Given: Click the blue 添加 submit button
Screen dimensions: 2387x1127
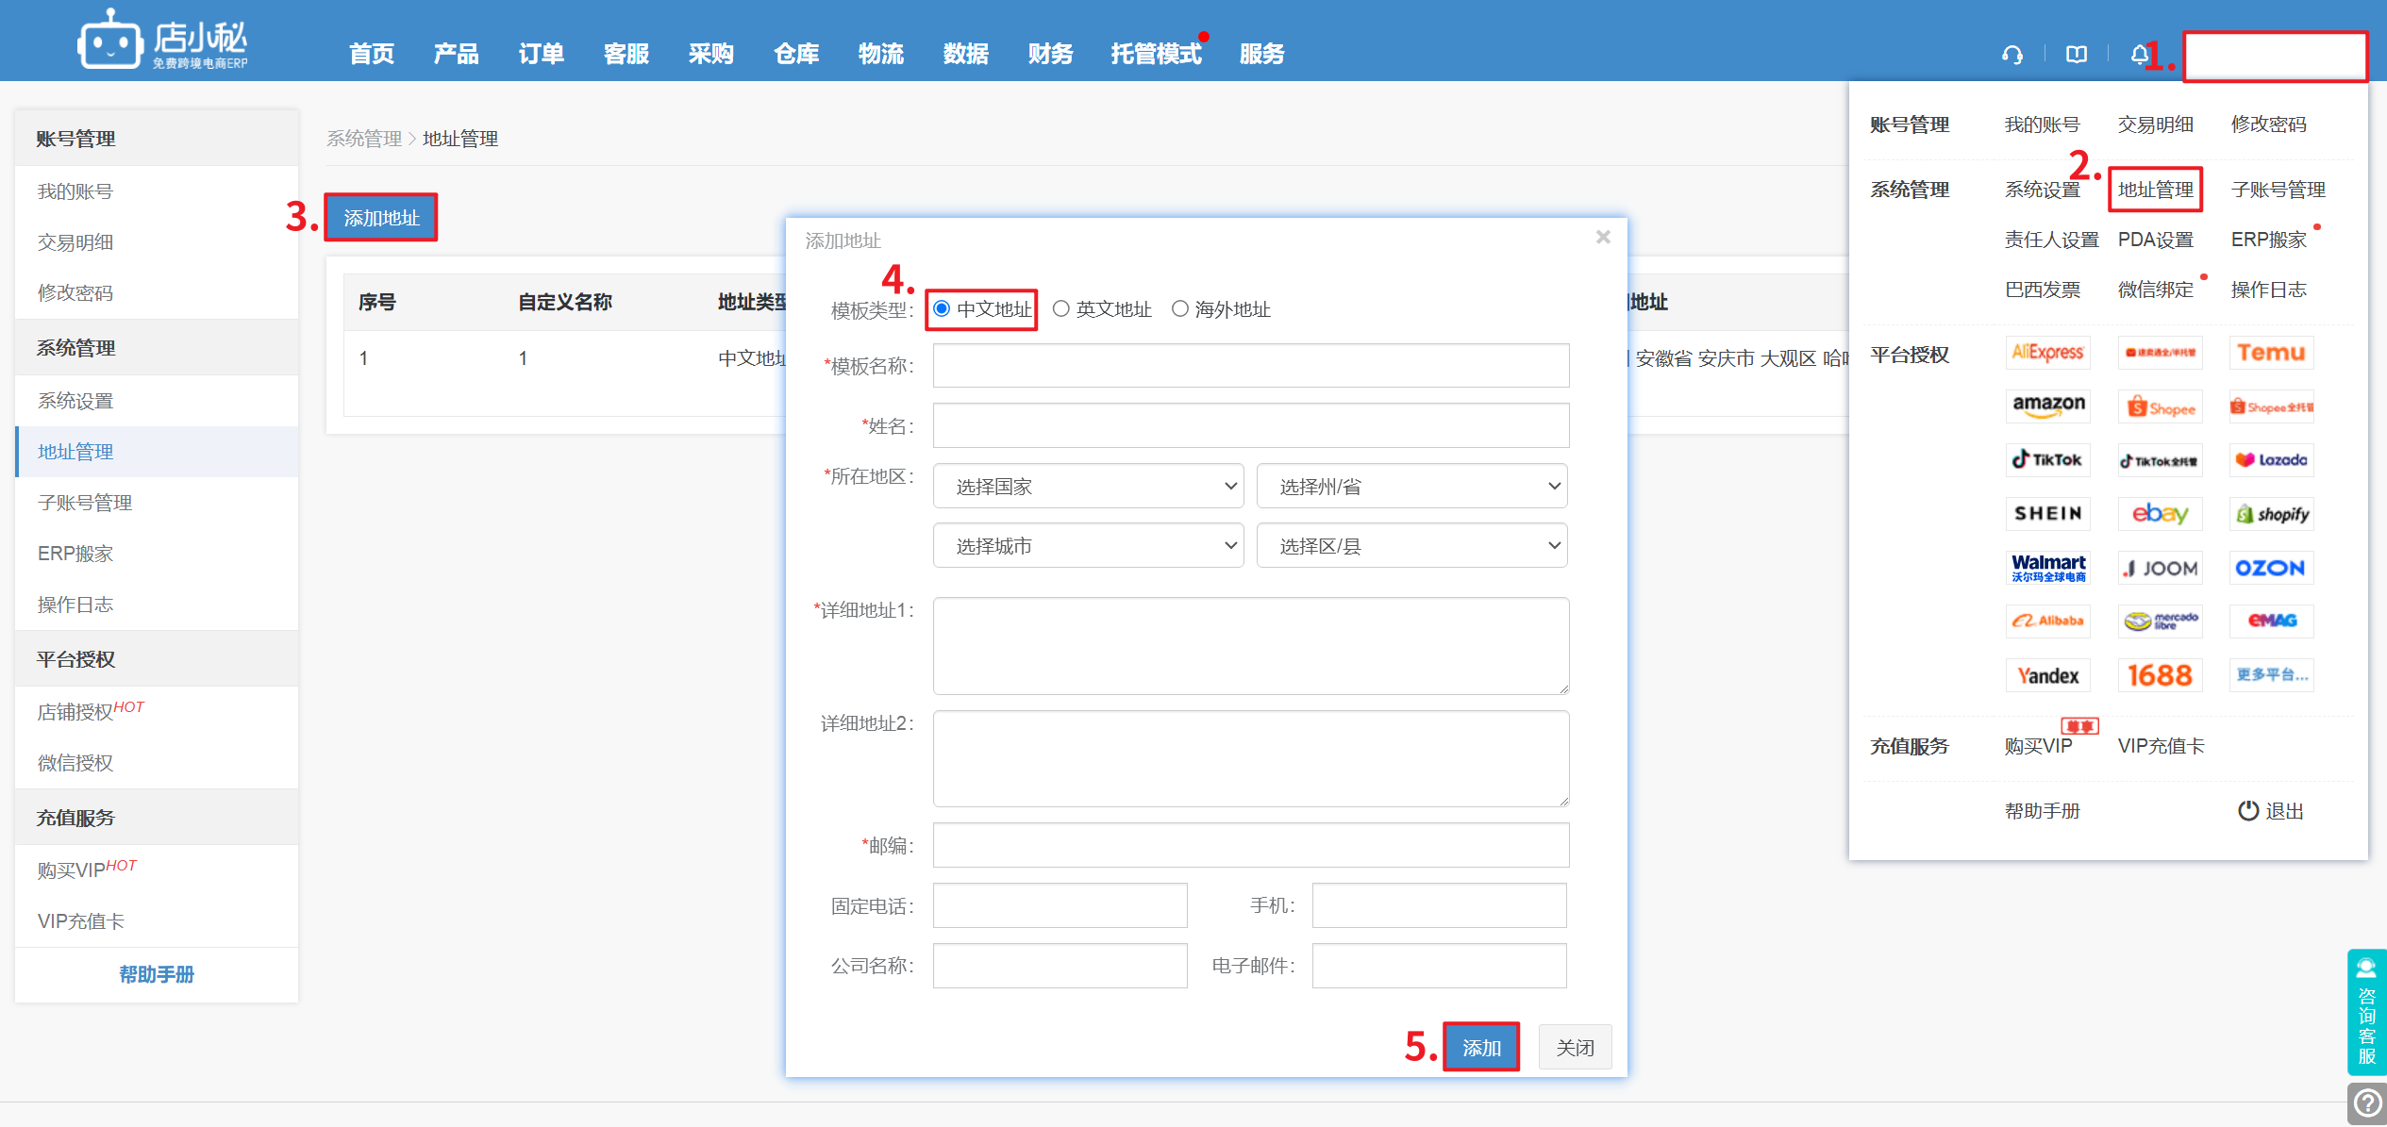Looking at the screenshot, I should pyautogui.click(x=1481, y=1048).
